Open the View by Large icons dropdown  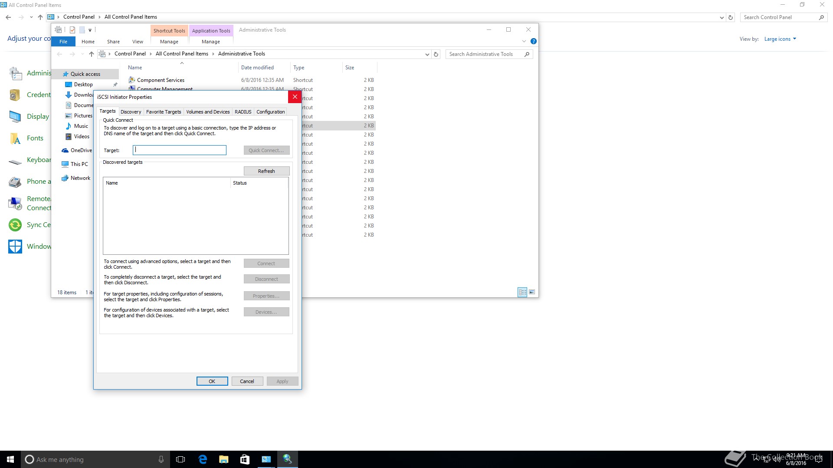[780, 39]
